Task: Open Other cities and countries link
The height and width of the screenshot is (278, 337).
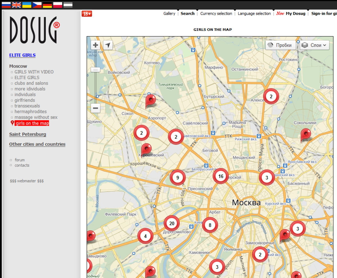Action: click(37, 144)
